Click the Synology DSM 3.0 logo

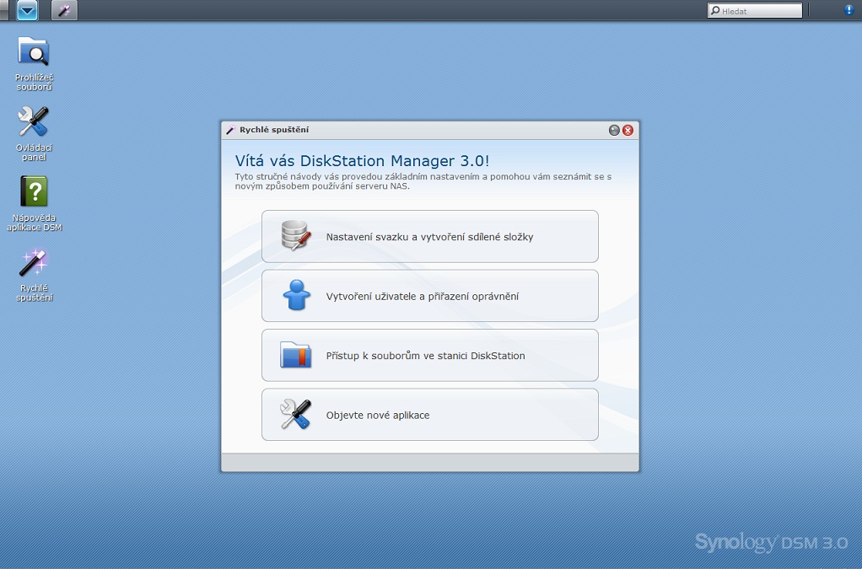[x=771, y=542]
